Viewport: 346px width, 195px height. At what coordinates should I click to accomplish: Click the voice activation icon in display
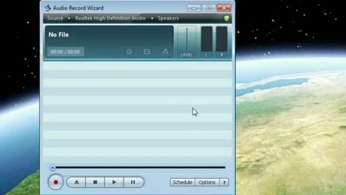(x=165, y=52)
